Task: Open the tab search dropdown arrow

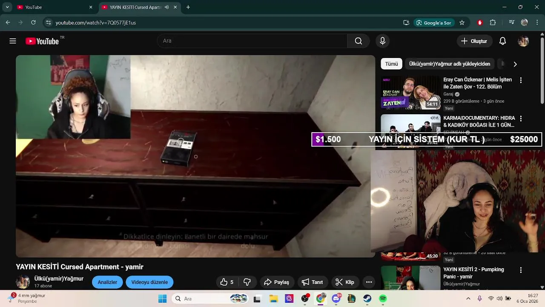Action: [7, 7]
